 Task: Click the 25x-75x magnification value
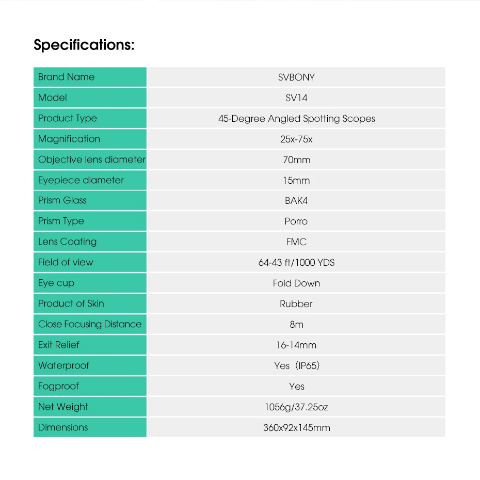click(x=296, y=139)
